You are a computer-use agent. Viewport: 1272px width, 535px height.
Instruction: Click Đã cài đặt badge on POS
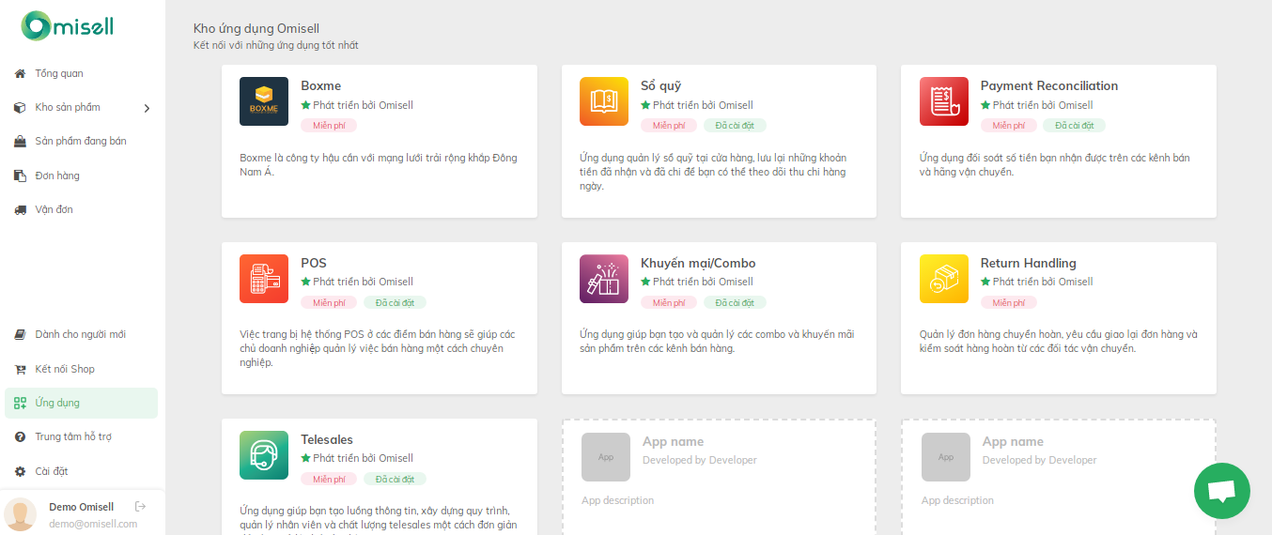click(x=395, y=302)
